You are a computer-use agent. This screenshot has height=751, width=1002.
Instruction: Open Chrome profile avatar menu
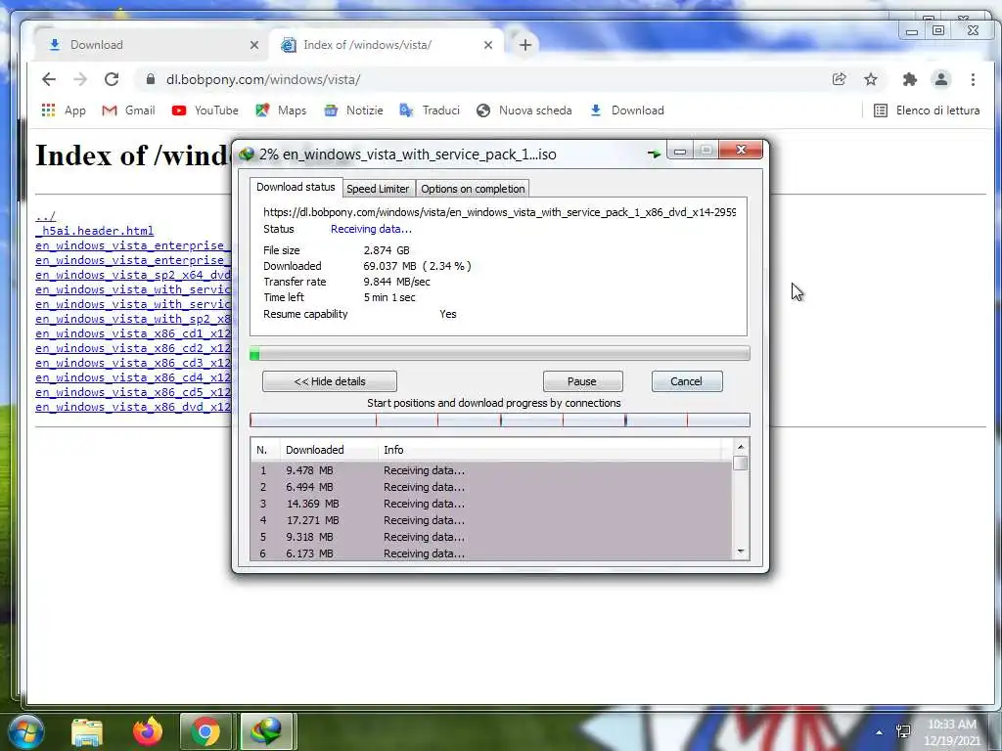click(x=940, y=79)
